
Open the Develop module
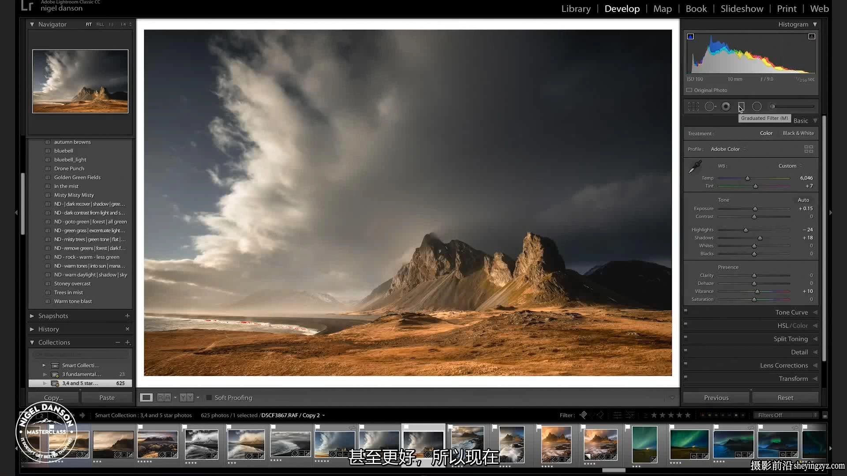622,9
